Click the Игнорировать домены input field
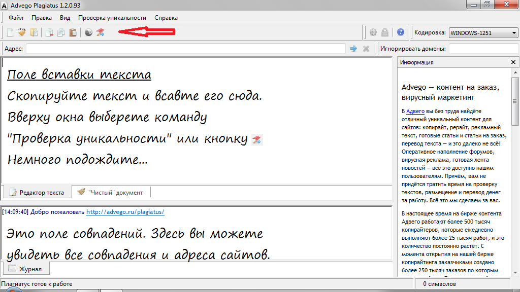This screenshot has height=292, width=520. [x=484, y=49]
